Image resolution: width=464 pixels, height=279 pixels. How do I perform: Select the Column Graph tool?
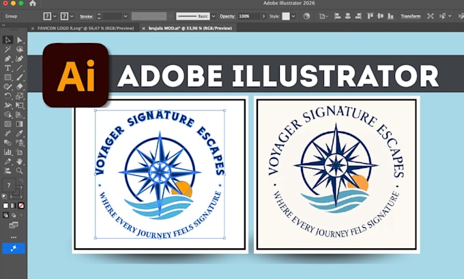[x=8, y=152]
